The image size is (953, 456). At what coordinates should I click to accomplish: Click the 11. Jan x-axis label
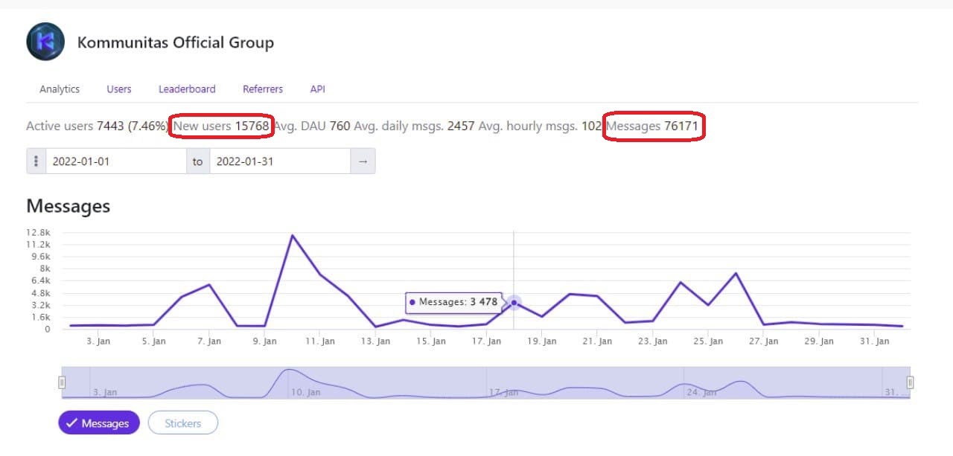tap(320, 341)
